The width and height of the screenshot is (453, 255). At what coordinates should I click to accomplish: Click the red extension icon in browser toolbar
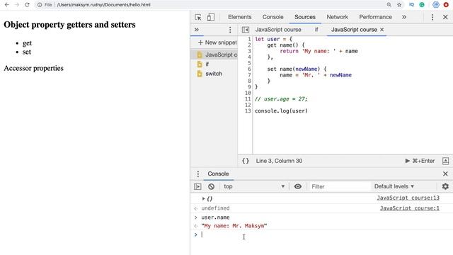(446, 5)
